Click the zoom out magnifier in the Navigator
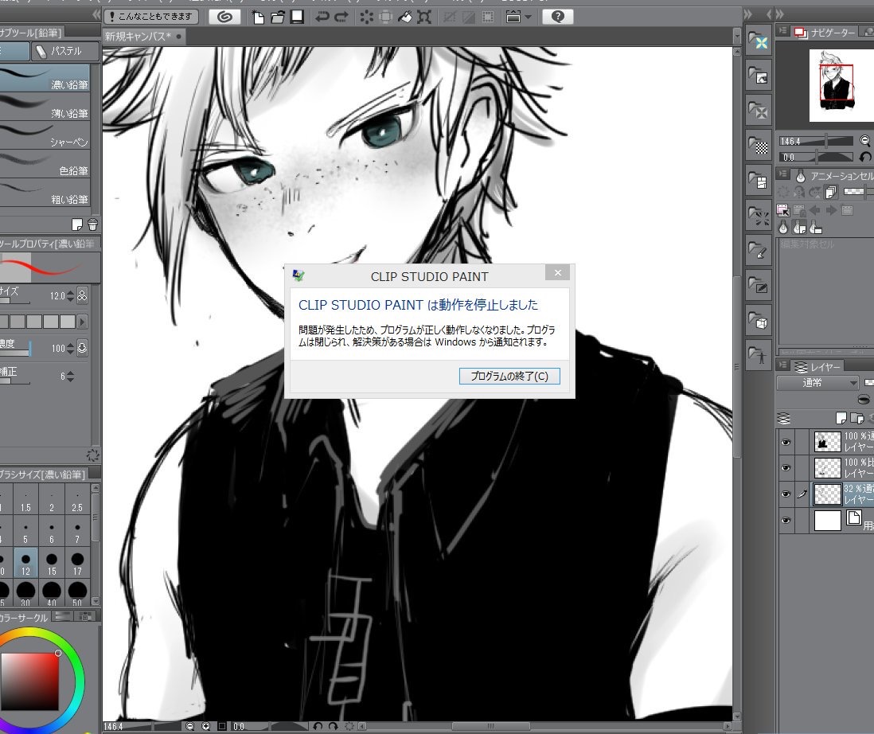The height and width of the screenshot is (734, 874). [865, 140]
